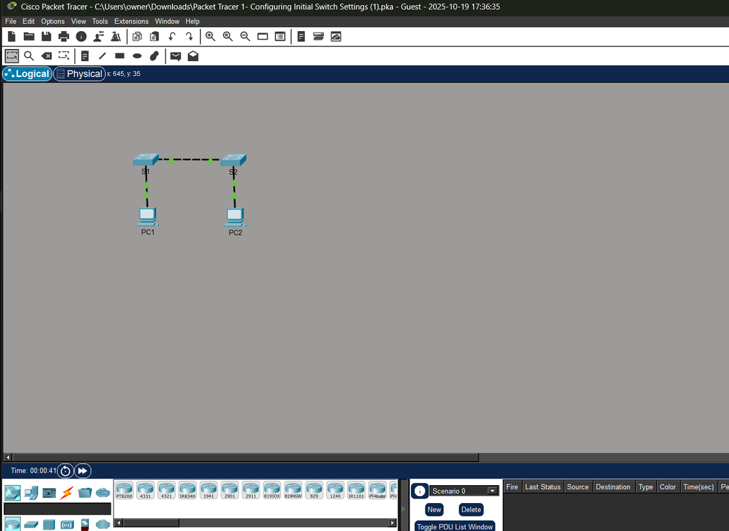Select the Draw Rectangle tool
729x531 pixels.
tap(120, 56)
